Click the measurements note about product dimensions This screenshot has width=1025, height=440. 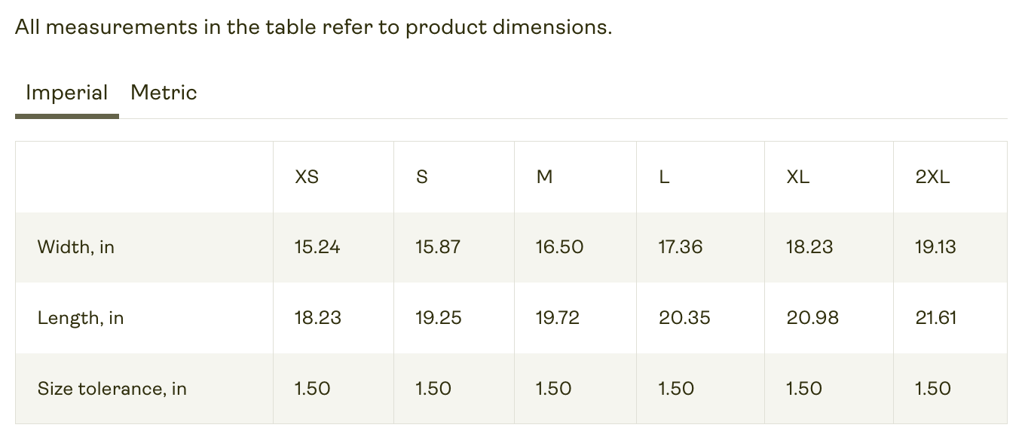point(314,27)
